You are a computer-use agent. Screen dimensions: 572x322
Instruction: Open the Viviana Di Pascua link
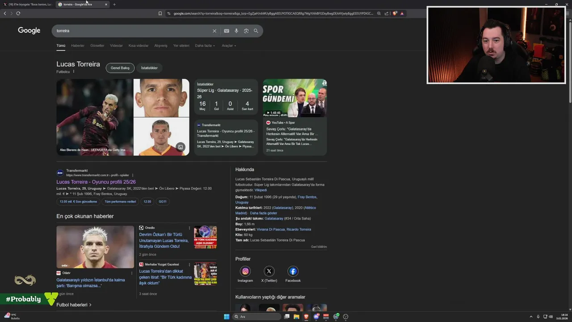click(271, 229)
